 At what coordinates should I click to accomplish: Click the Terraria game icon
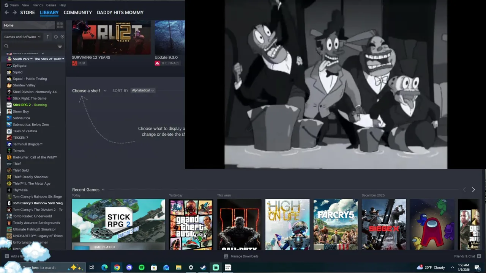(9, 151)
